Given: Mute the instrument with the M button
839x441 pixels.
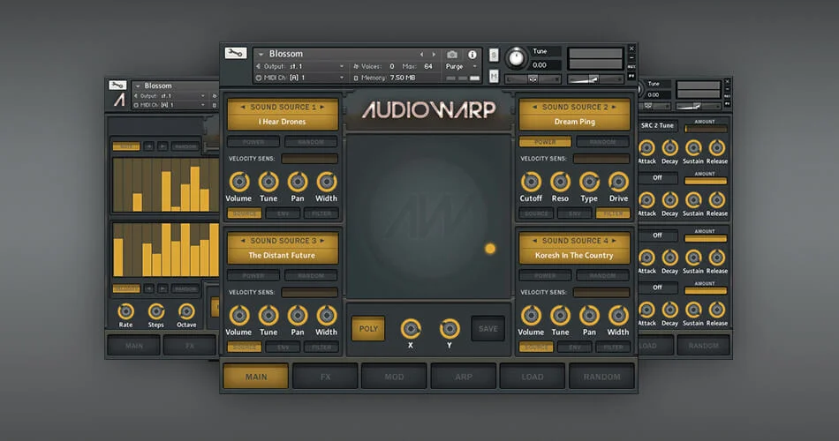Looking at the screenshot, I should coord(494,77).
